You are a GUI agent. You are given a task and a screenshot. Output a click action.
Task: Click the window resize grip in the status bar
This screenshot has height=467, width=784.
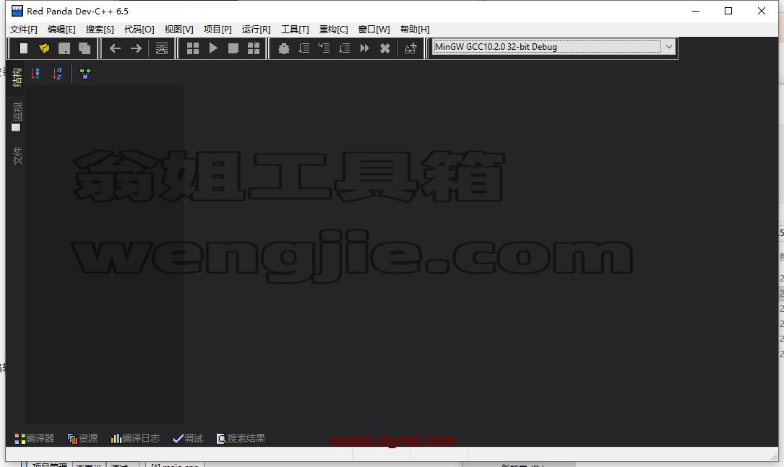[x=774, y=456]
